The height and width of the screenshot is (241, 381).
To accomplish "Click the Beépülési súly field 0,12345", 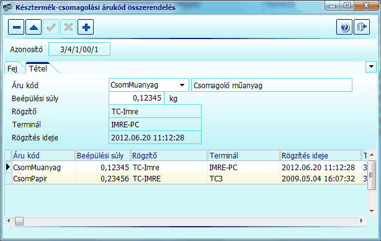I will click(x=137, y=98).
